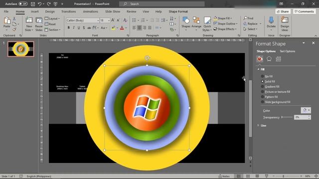Toggle Notes pane in status bar
The height and width of the screenshot is (179, 319).
click(224, 176)
